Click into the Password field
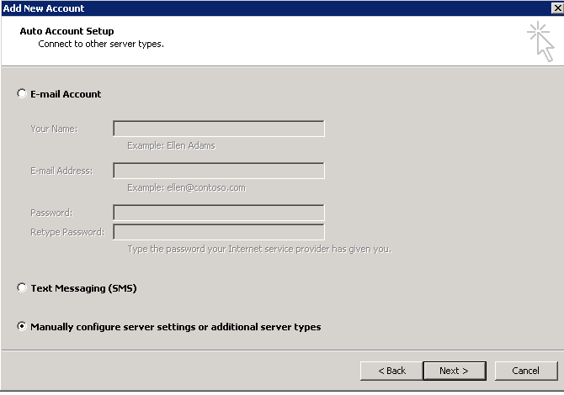This screenshot has width=564, height=395. 219,213
